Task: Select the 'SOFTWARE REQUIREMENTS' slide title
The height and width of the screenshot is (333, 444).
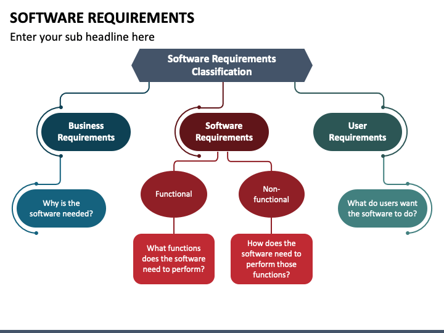Action: 102,18
